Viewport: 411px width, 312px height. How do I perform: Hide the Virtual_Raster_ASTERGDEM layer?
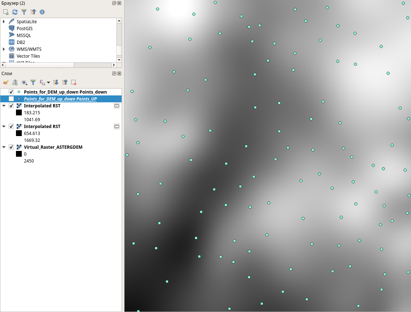pos(11,147)
